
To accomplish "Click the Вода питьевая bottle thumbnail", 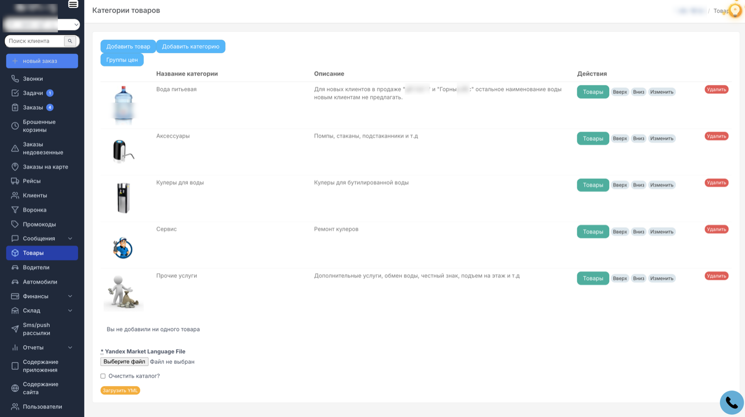I will (123, 105).
